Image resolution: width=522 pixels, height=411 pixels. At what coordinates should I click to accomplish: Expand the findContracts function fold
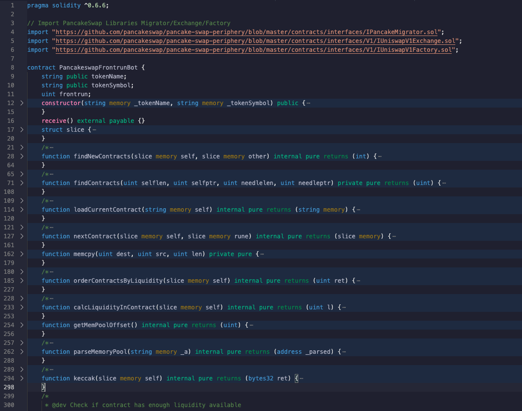coord(22,183)
